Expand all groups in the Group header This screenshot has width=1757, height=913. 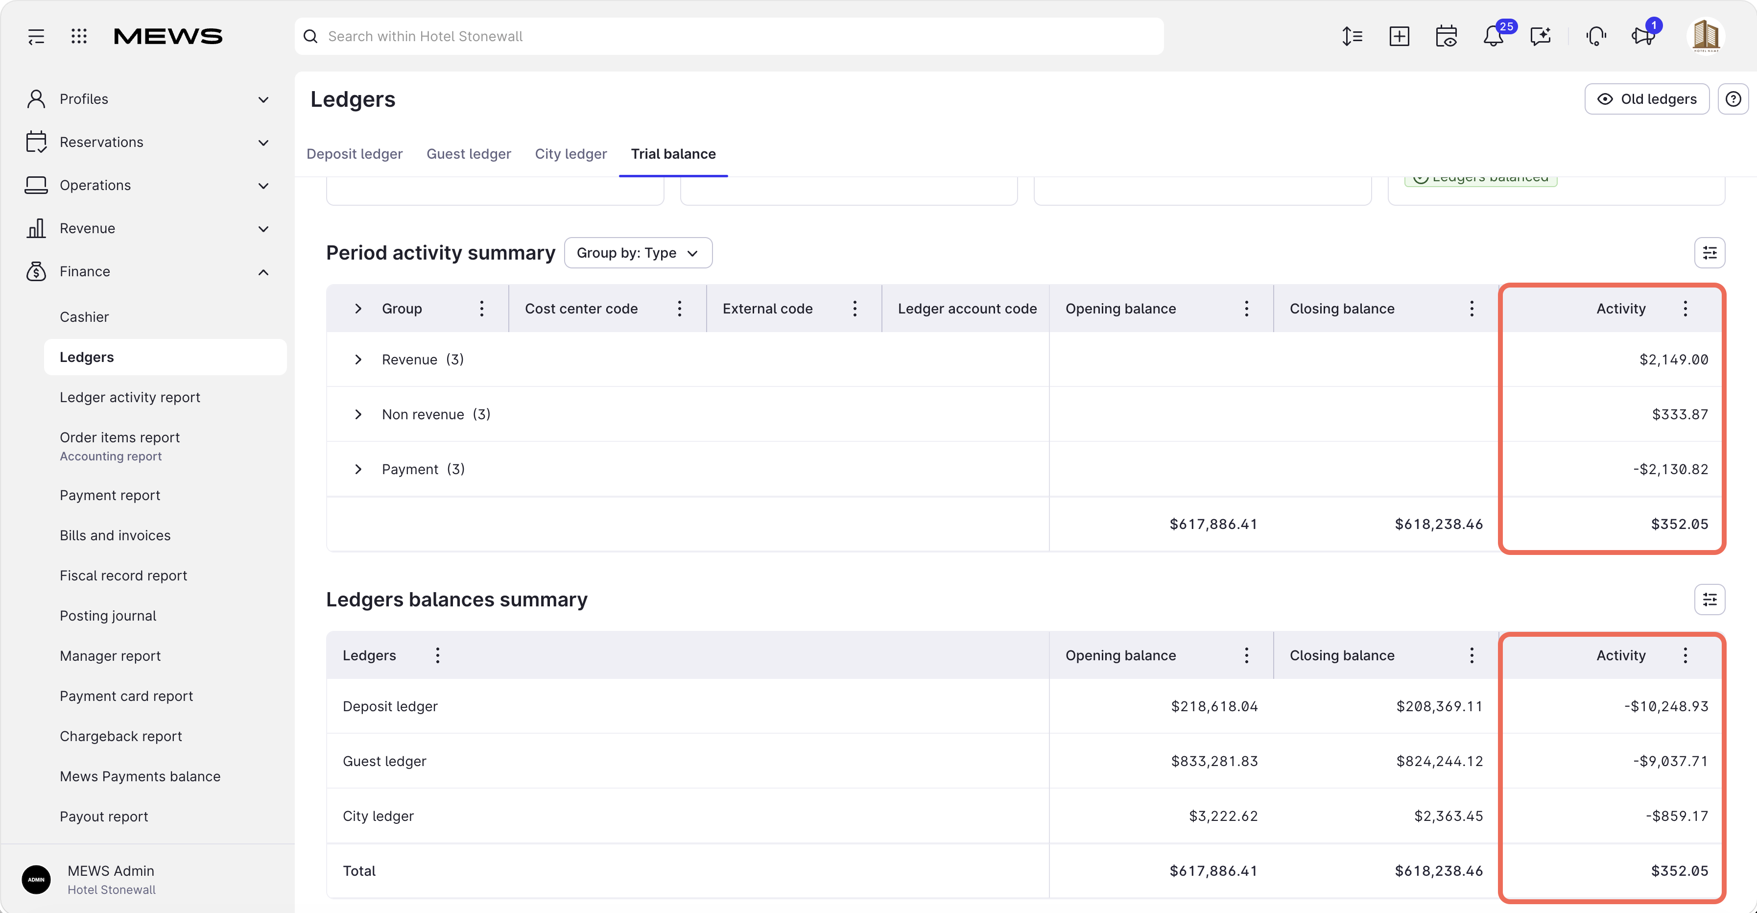tap(358, 309)
